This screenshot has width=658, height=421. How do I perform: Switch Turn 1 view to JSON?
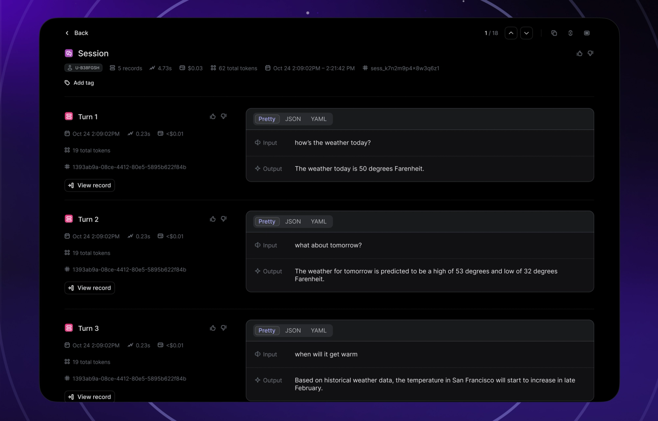point(293,119)
